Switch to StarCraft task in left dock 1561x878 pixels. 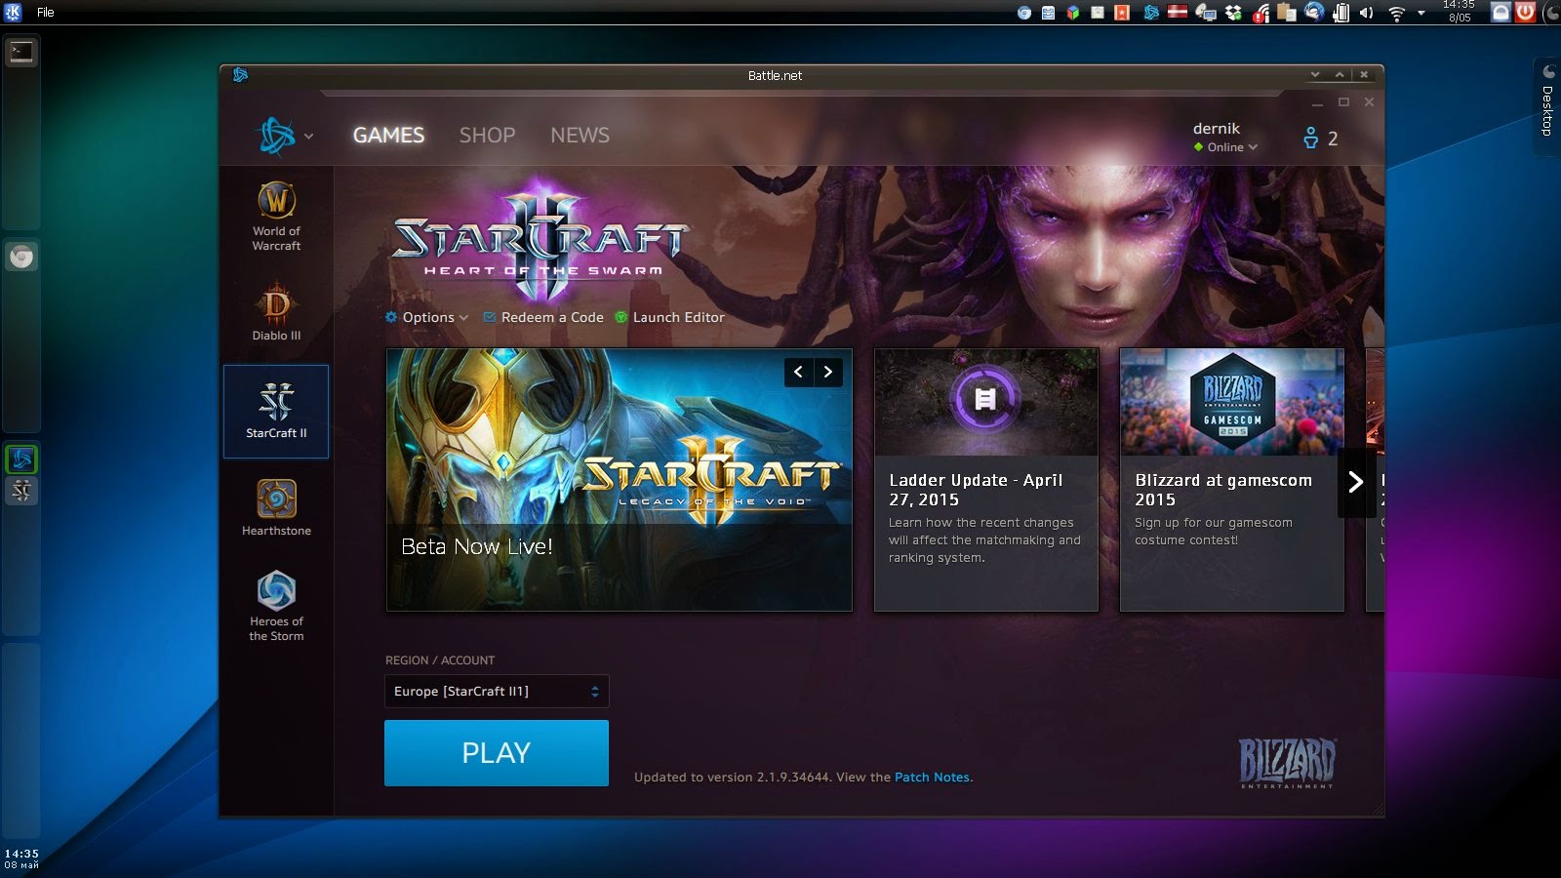(x=21, y=490)
